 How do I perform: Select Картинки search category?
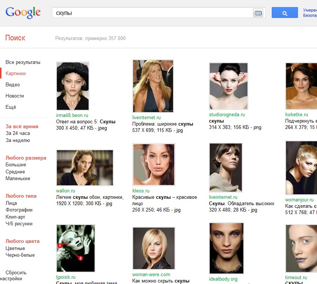16,73
